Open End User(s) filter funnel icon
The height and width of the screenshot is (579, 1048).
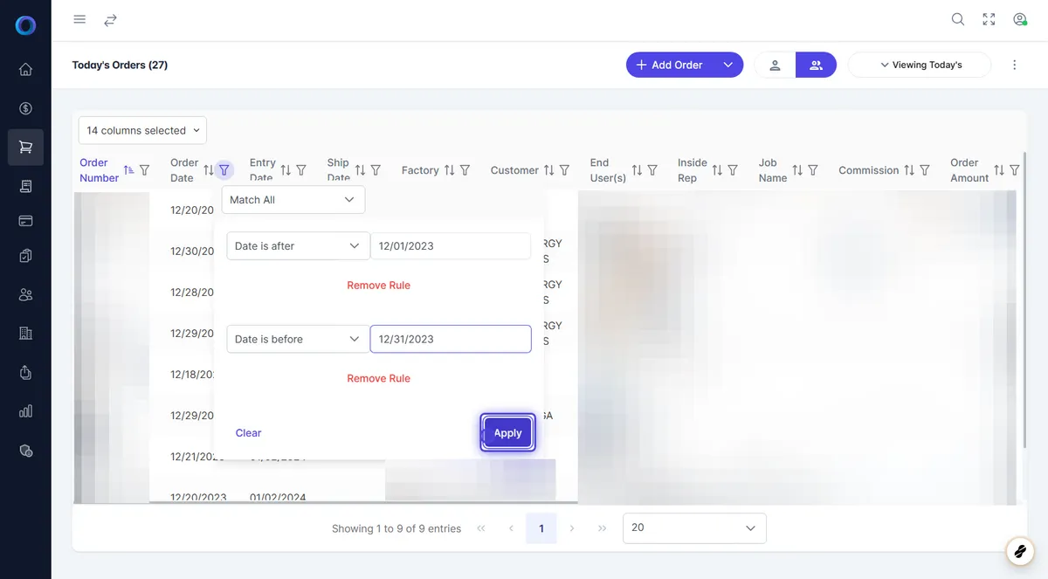pos(652,170)
